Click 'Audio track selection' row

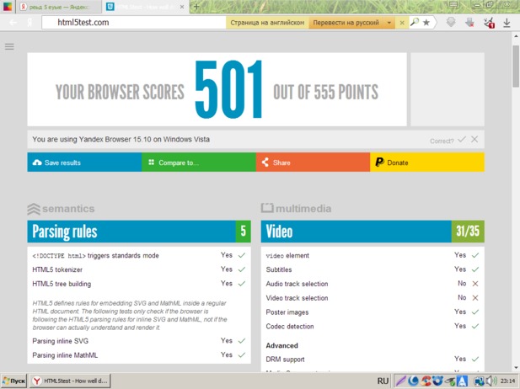(373, 284)
